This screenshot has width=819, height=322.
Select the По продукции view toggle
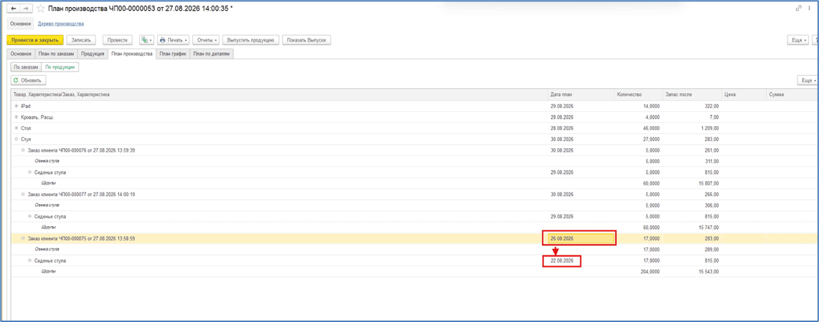coord(60,67)
